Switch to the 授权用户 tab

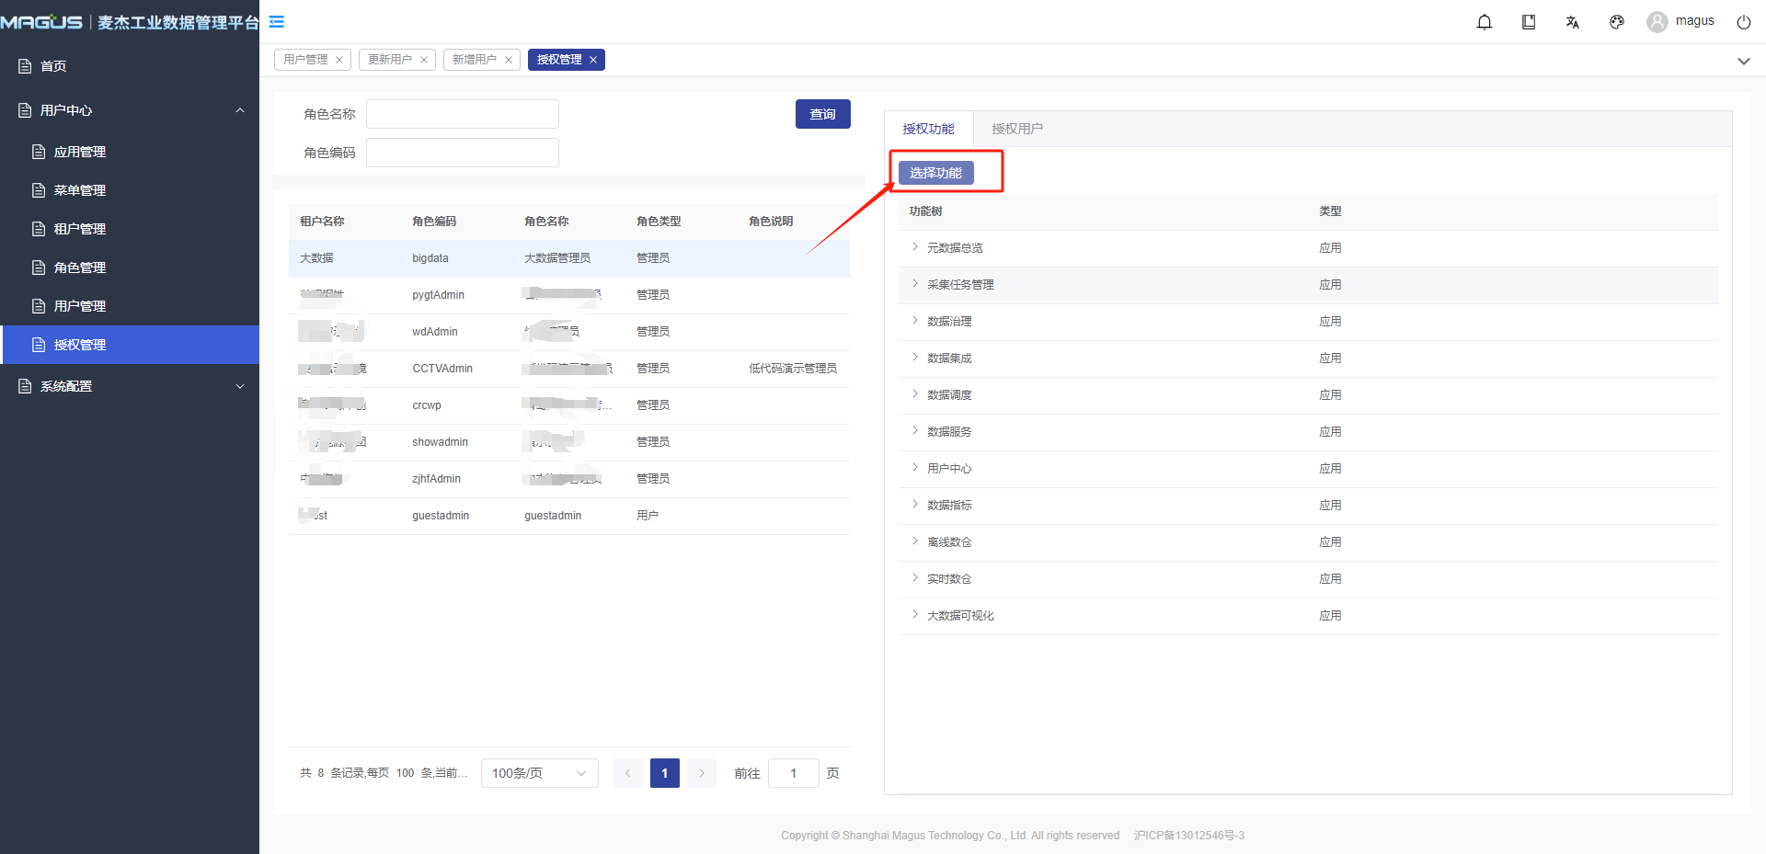[x=1016, y=129]
